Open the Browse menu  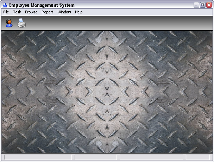[x=31, y=12]
